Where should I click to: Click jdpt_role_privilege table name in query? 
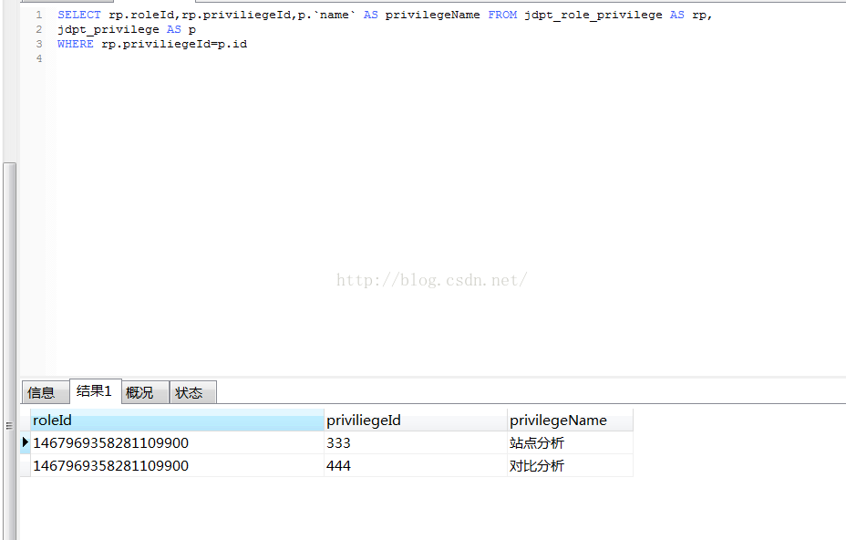[x=593, y=16]
